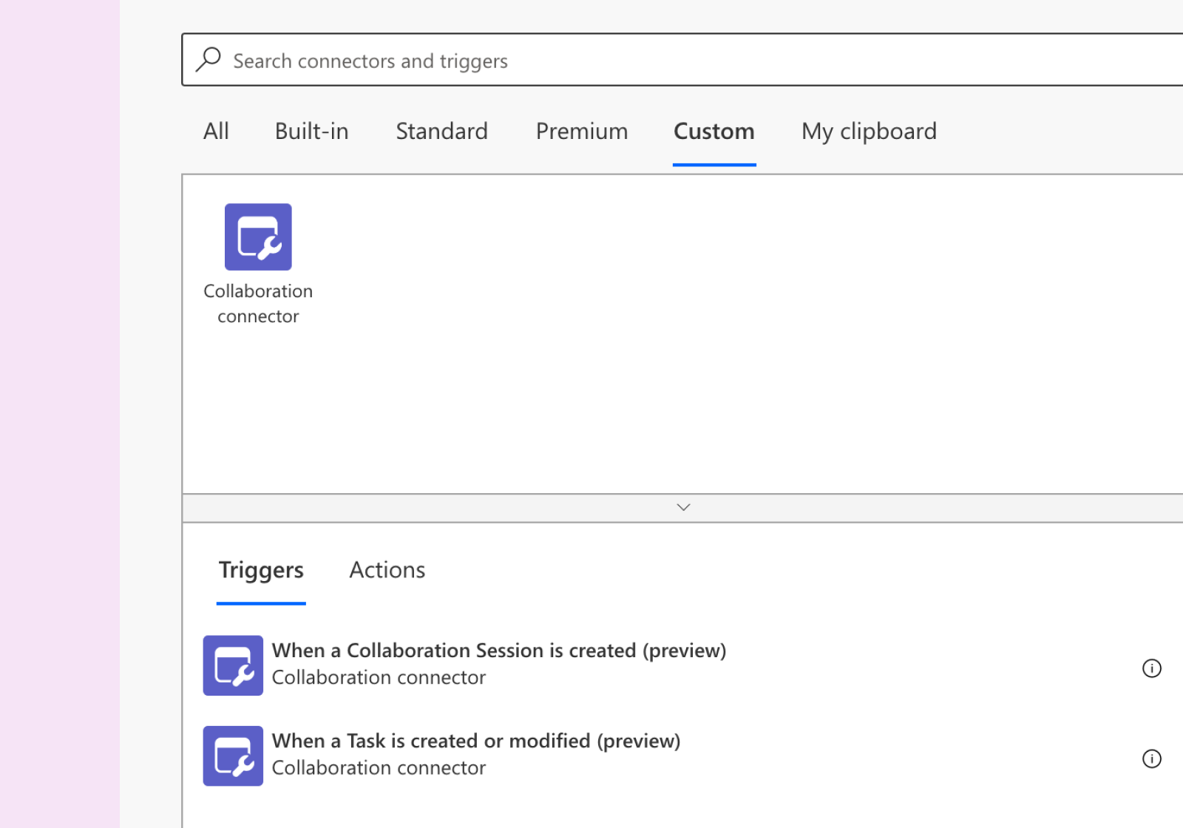Click the Task trigger connector icon
Image resolution: width=1183 pixels, height=828 pixels.
point(233,756)
